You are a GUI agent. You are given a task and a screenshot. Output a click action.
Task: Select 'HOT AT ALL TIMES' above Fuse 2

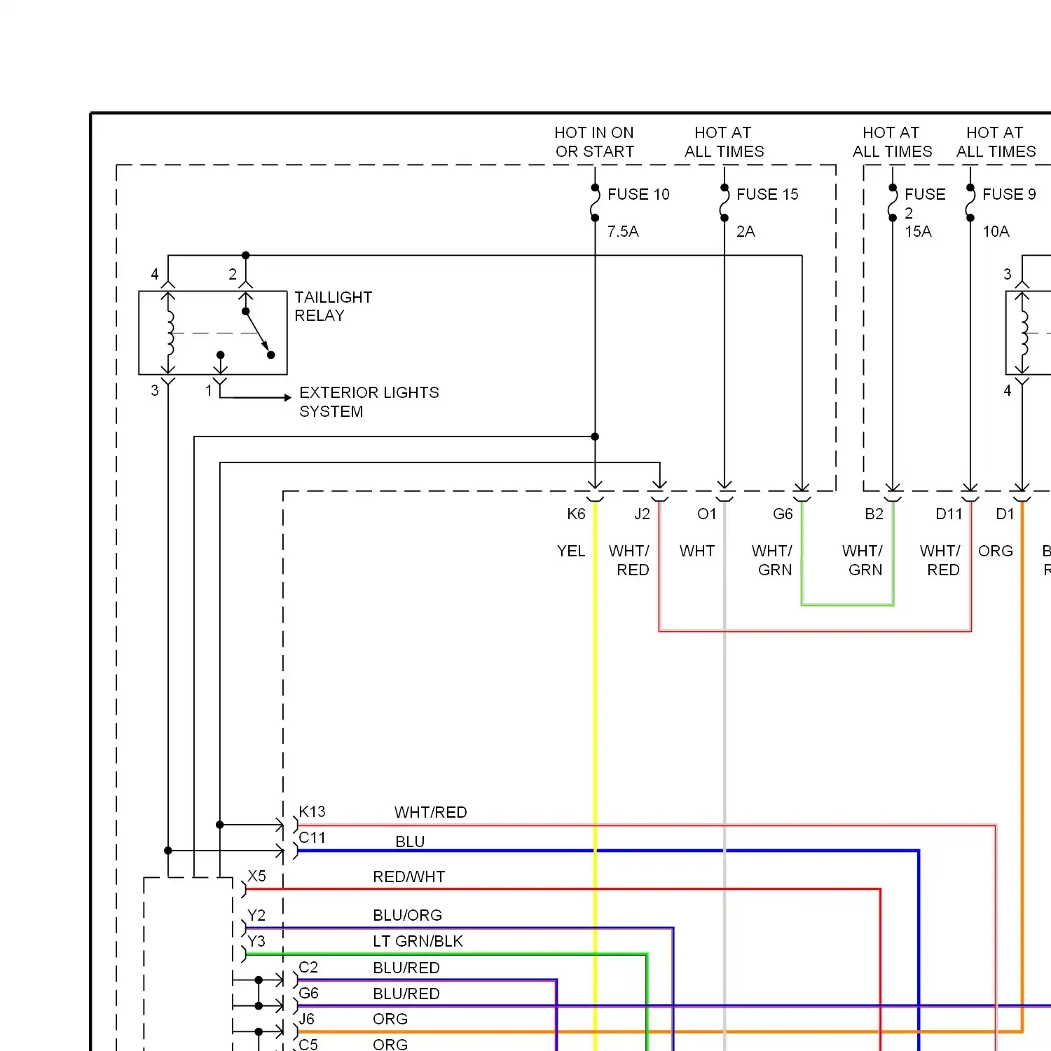892,142
